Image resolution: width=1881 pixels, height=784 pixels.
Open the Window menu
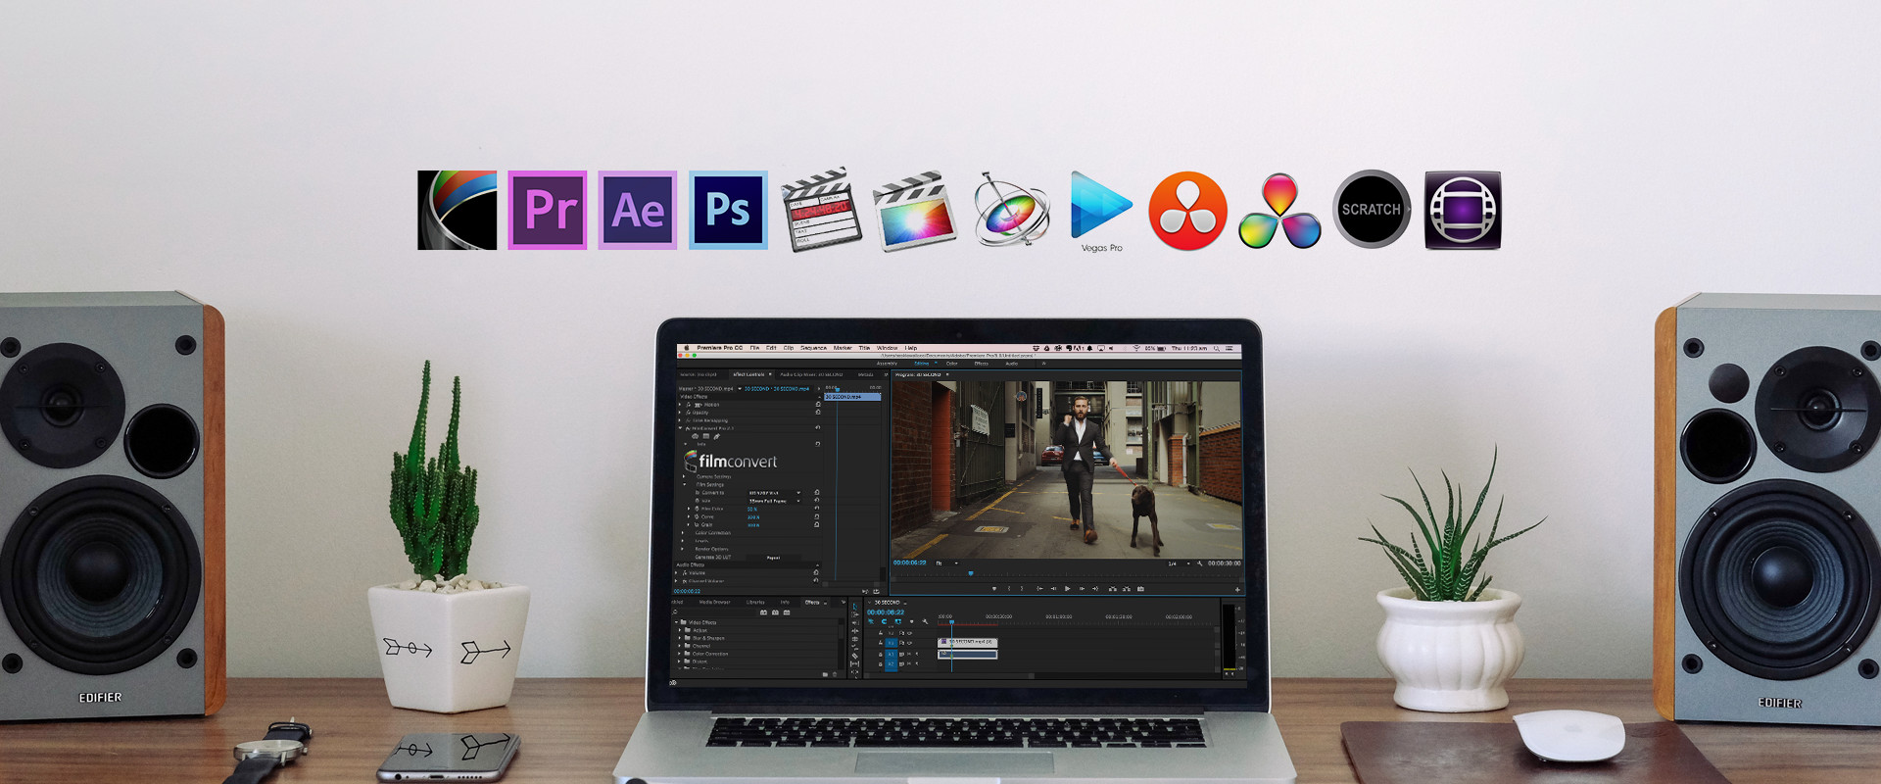(x=888, y=348)
